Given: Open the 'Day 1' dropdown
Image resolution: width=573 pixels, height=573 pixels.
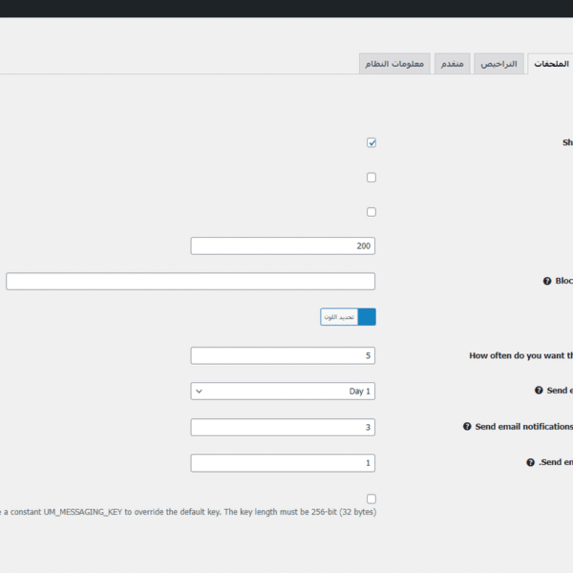Looking at the screenshot, I should pyautogui.click(x=283, y=391).
